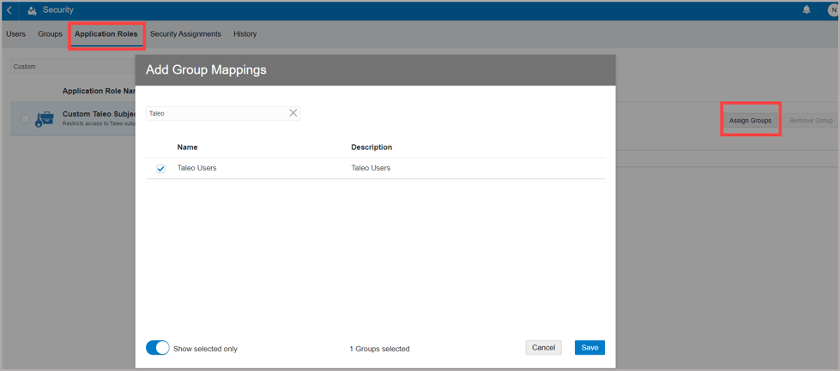Image resolution: width=840 pixels, height=371 pixels.
Task: Save the group mappings
Action: click(589, 348)
